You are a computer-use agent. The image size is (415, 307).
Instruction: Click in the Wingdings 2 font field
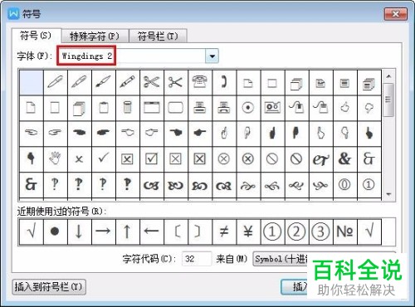132,56
